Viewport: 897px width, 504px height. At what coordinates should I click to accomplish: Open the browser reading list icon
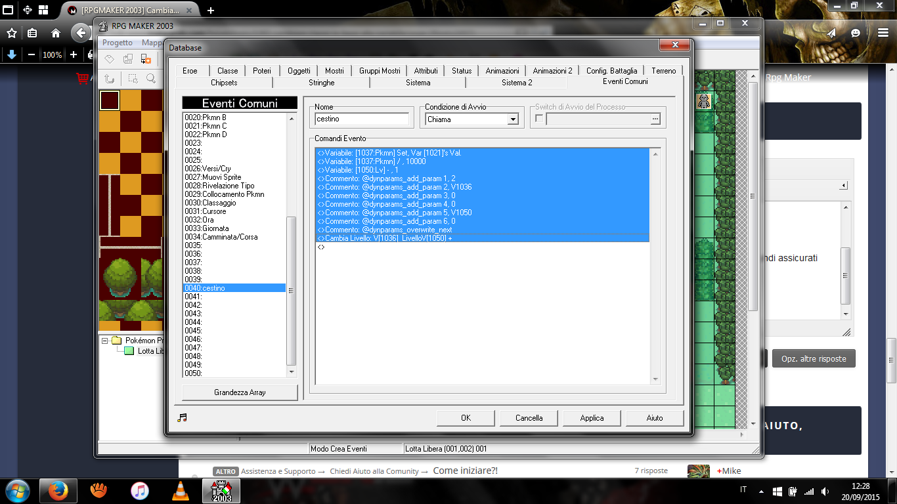click(32, 32)
